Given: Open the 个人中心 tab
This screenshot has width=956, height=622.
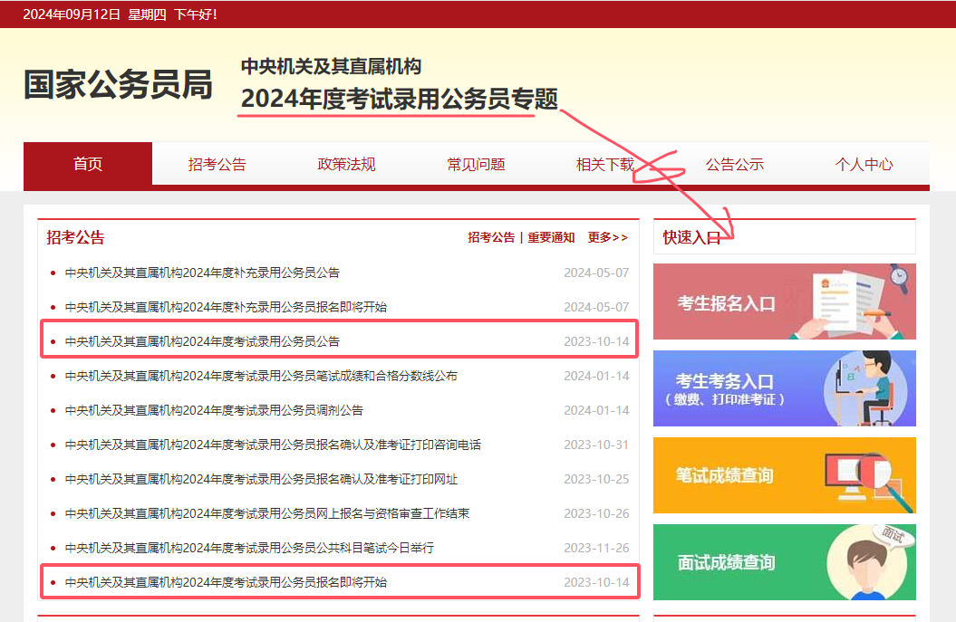Looking at the screenshot, I should [x=864, y=165].
